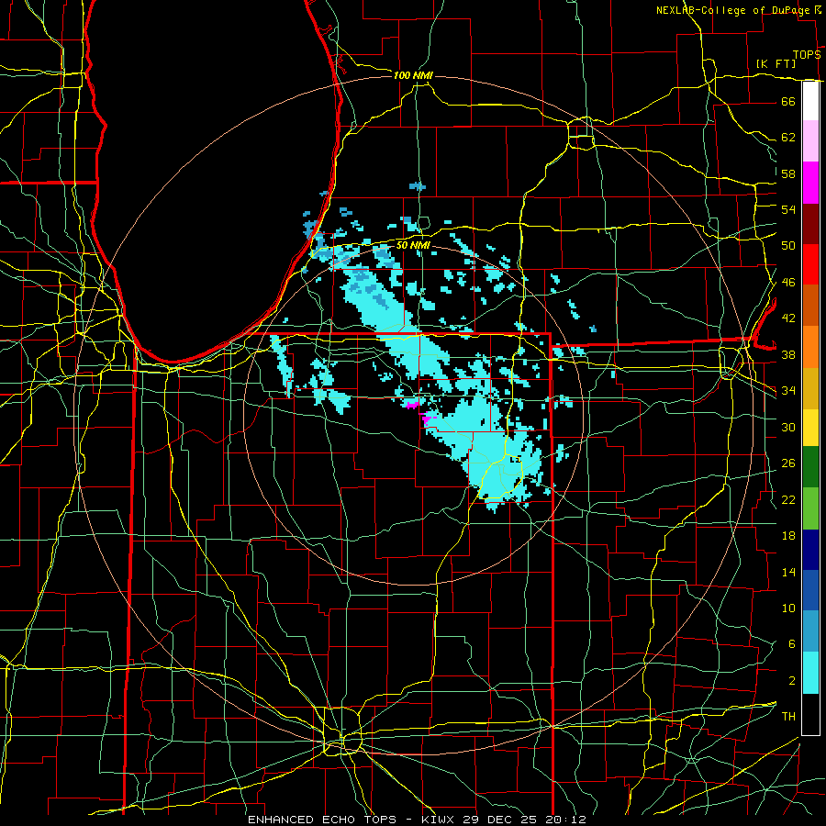The width and height of the screenshot is (826, 826).
Task: Click legend value 30
Action: tap(788, 427)
